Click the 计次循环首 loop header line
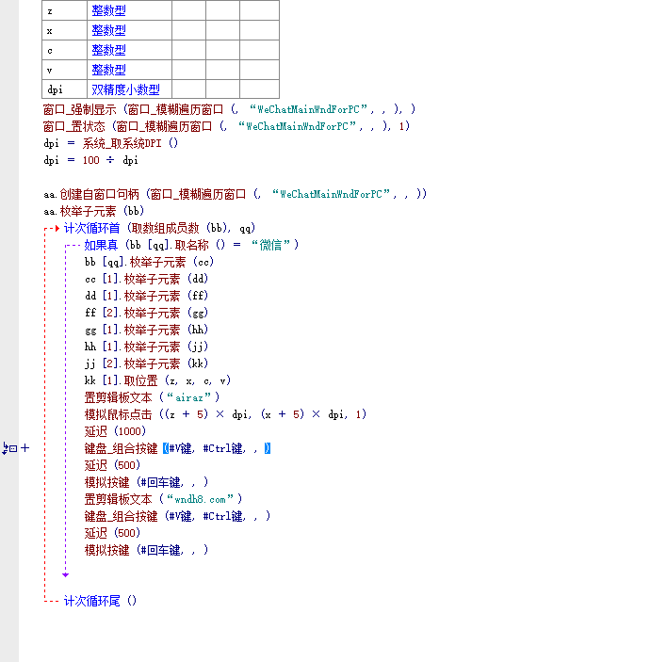Image resolution: width=667 pixels, height=662 pixels. point(159,228)
